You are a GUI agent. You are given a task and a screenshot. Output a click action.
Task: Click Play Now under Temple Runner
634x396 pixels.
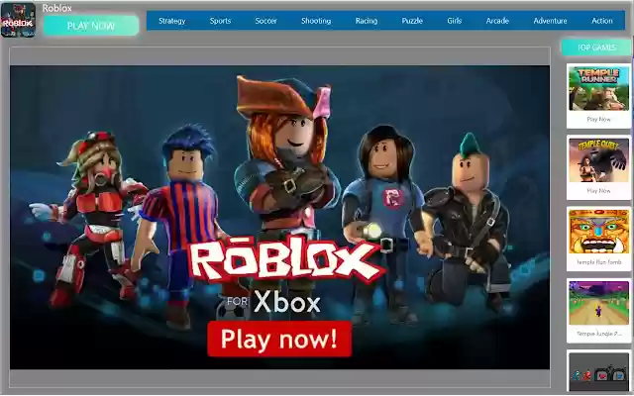coord(598,119)
